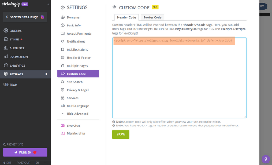Open Mobile Actions settings
This screenshot has height=165, width=272.
point(78,49)
